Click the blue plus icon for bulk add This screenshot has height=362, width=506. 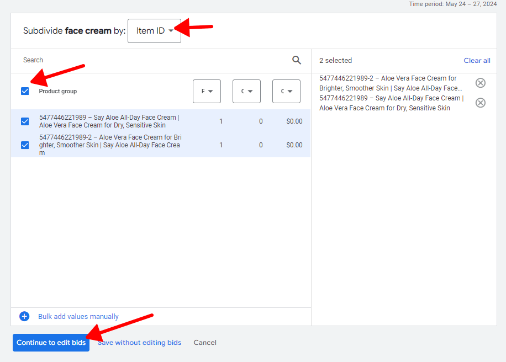click(24, 316)
